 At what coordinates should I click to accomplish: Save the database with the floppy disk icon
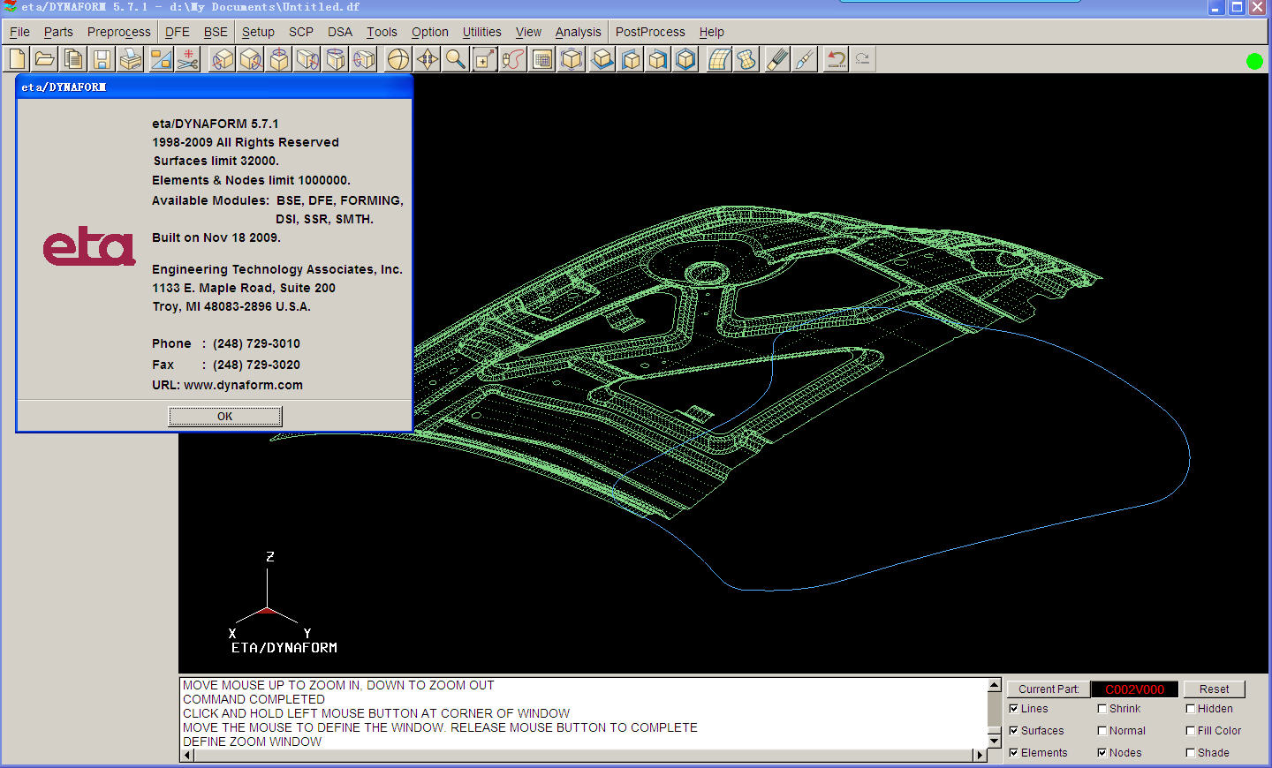click(x=102, y=59)
